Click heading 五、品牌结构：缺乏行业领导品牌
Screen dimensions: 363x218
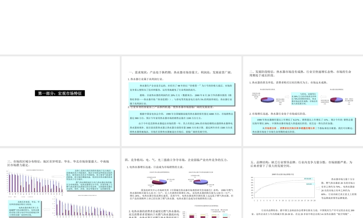coord(301,164)
